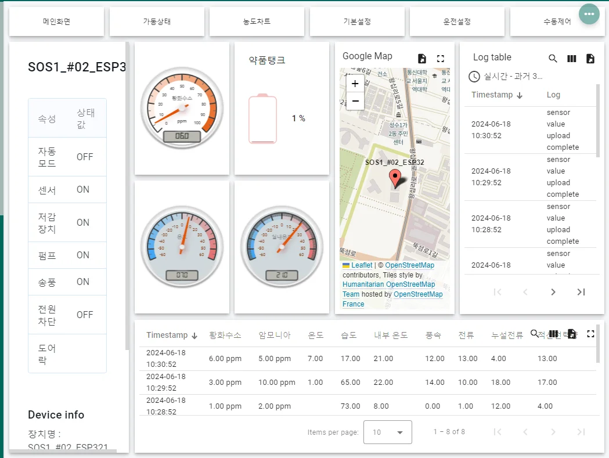Open the OpenStreetMap contributors link
The height and width of the screenshot is (458, 609).
click(x=409, y=265)
